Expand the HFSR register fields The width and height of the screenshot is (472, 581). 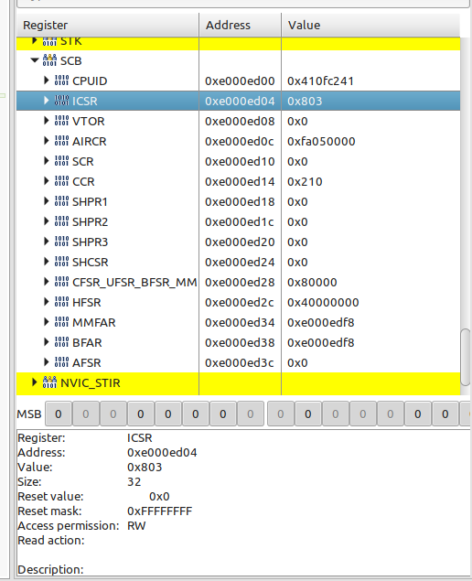click(47, 302)
